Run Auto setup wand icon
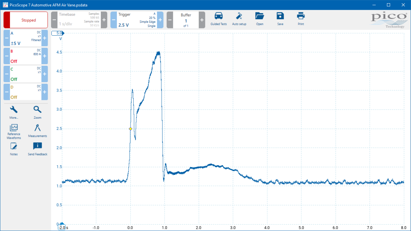411x231 pixels. click(239, 19)
